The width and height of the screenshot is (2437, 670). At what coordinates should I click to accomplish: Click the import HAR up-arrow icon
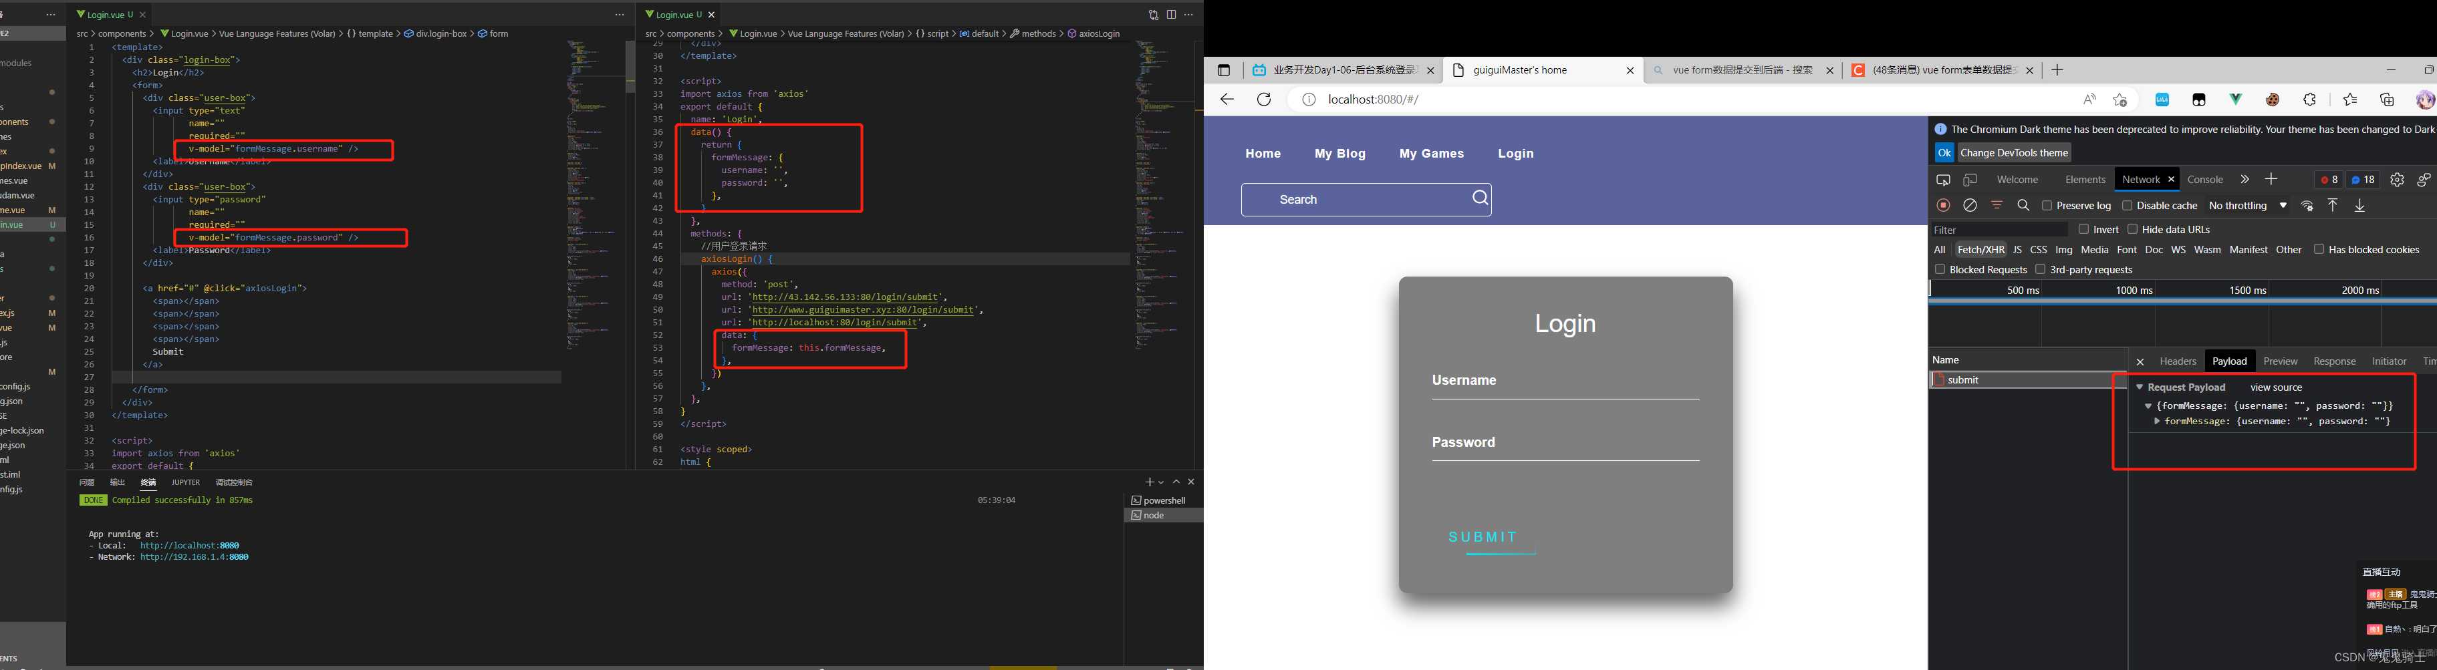2333,205
